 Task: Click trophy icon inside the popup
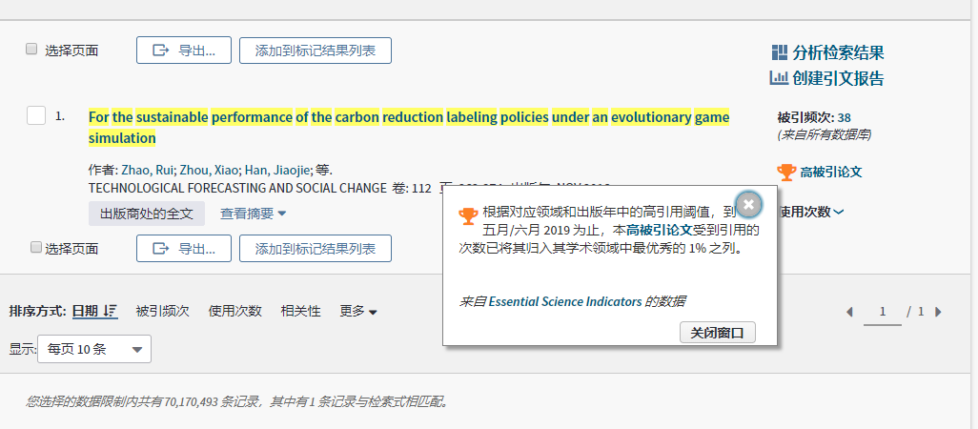pyautogui.click(x=468, y=215)
